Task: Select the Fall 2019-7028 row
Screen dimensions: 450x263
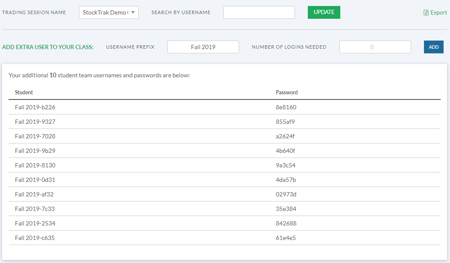Action: click(x=225, y=136)
